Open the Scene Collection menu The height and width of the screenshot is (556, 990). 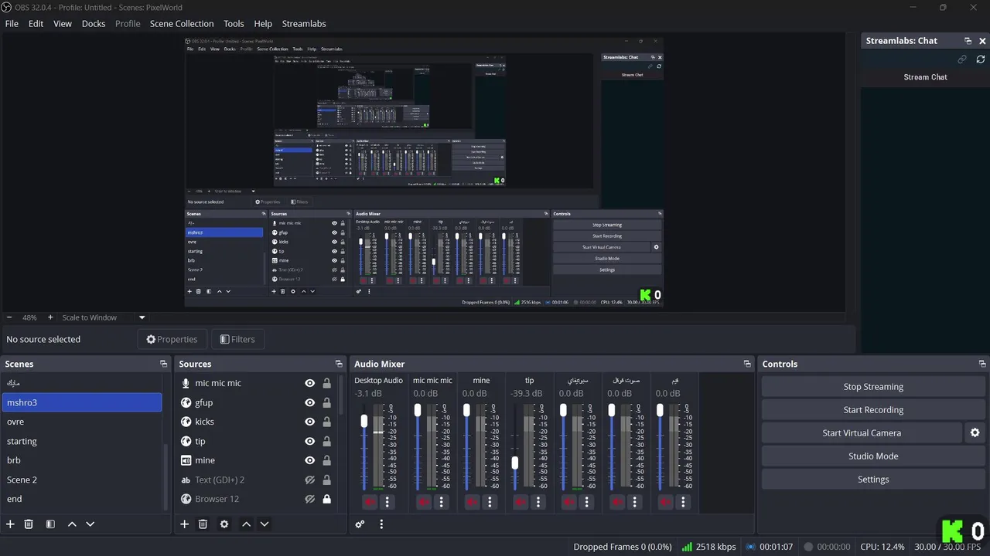[x=182, y=23]
